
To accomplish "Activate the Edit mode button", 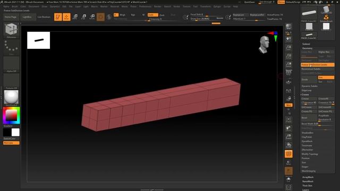I will [x=58, y=17].
